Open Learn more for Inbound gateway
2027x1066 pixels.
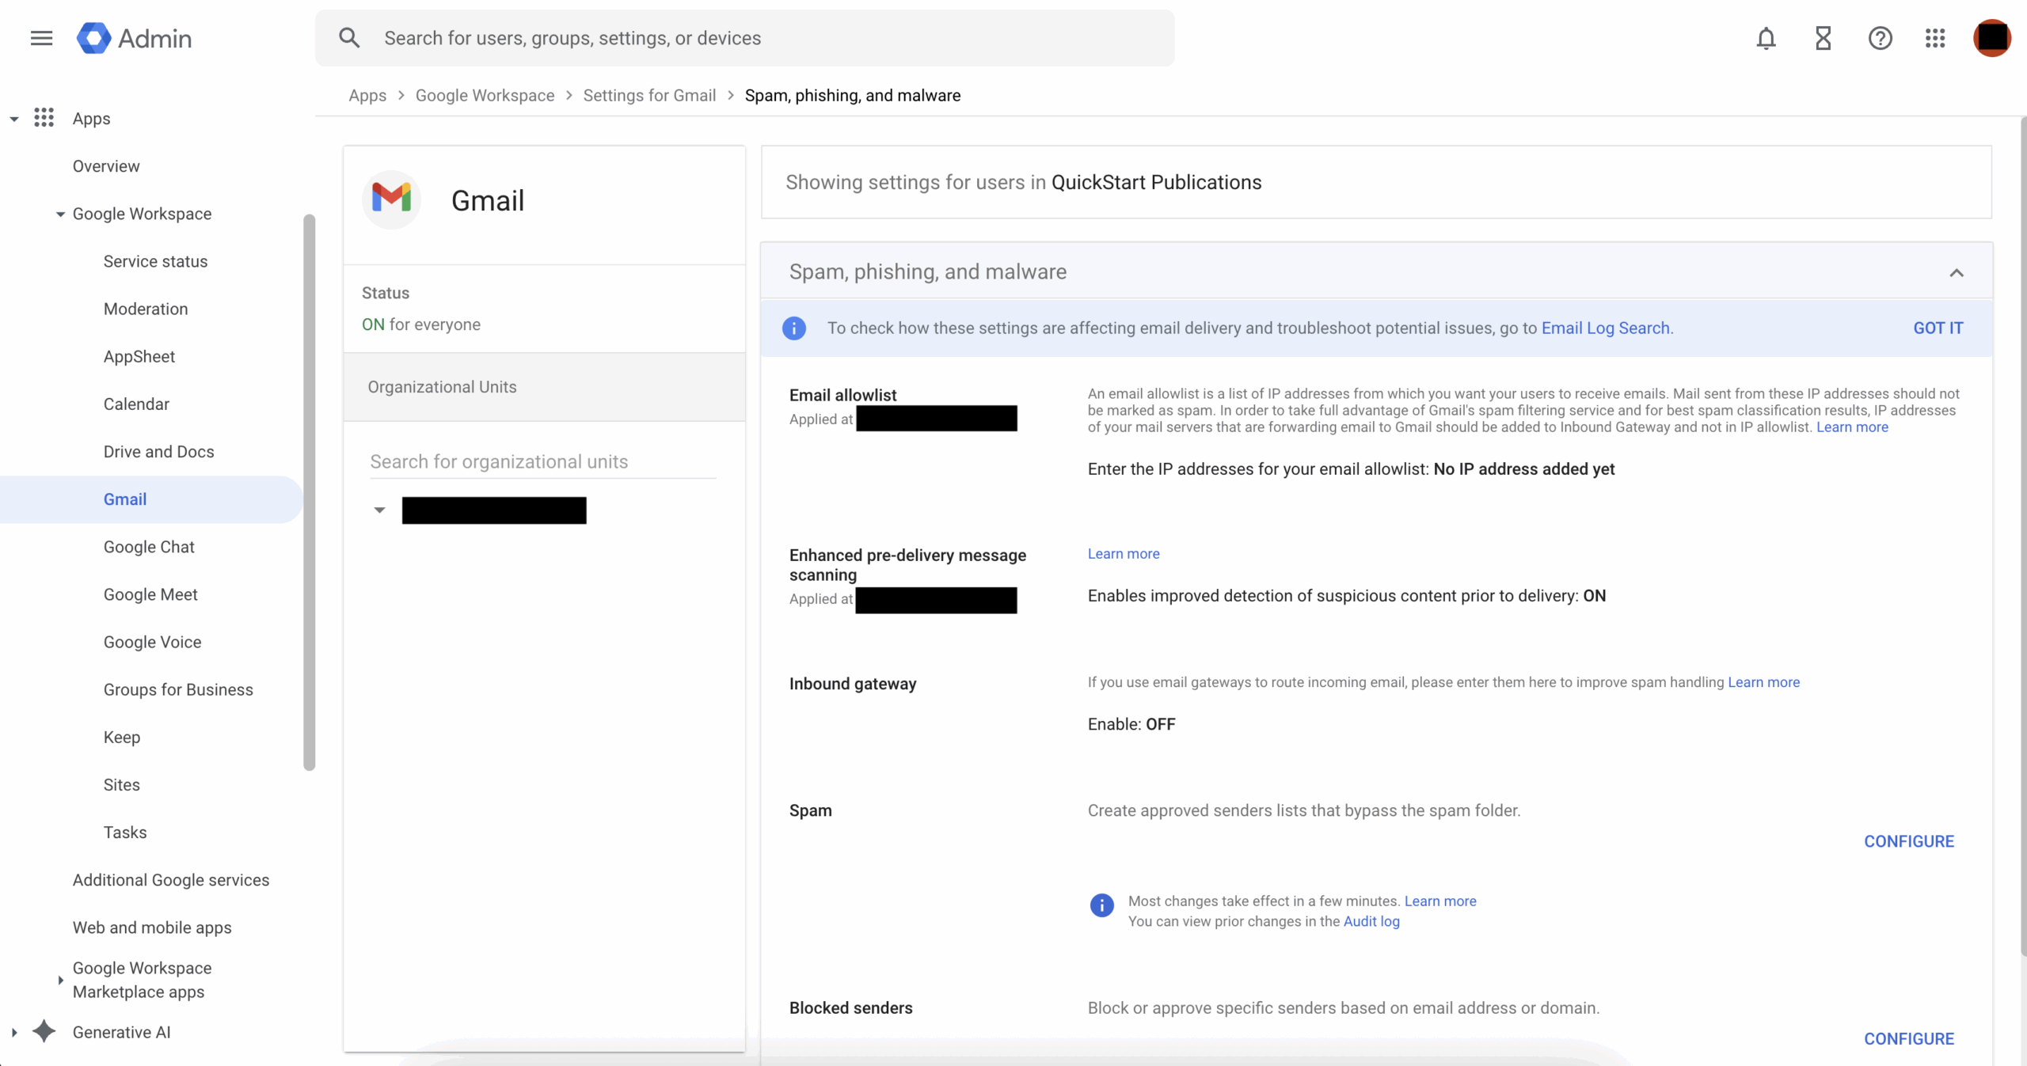pos(1763,681)
